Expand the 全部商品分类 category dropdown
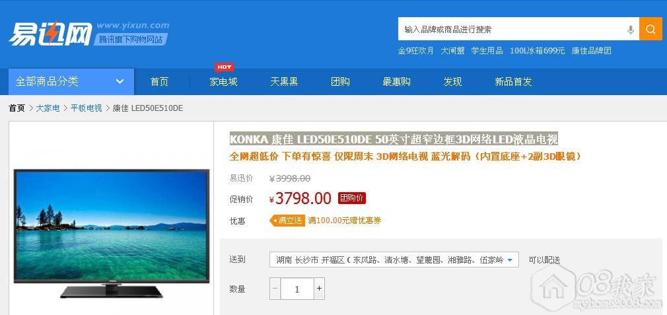This screenshot has height=315, width=667. [71, 82]
